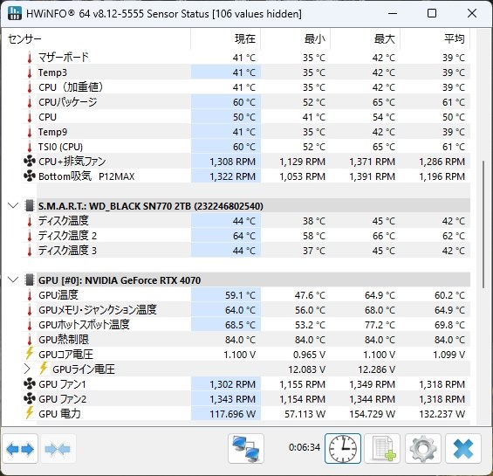Click the thermometer icon beside GPUホットスポット温度

(30, 325)
